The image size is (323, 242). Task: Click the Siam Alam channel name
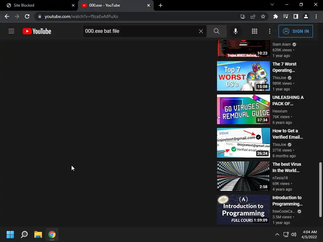pyautogui.click(x=282, y=44)
